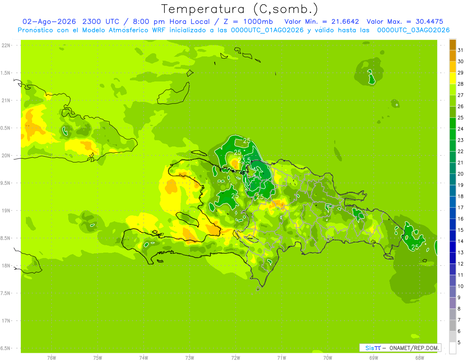Pick the gray legend band between 6 and 7

pos(453,325)
